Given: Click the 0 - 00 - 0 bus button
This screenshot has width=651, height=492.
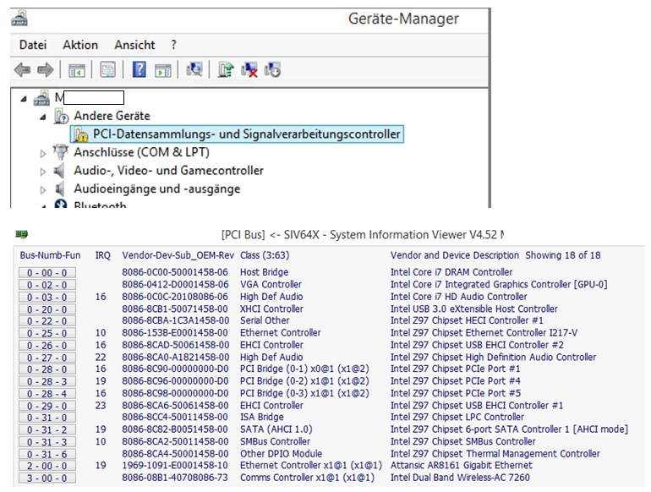Looking at the screenshot, I should coord(46,273).
